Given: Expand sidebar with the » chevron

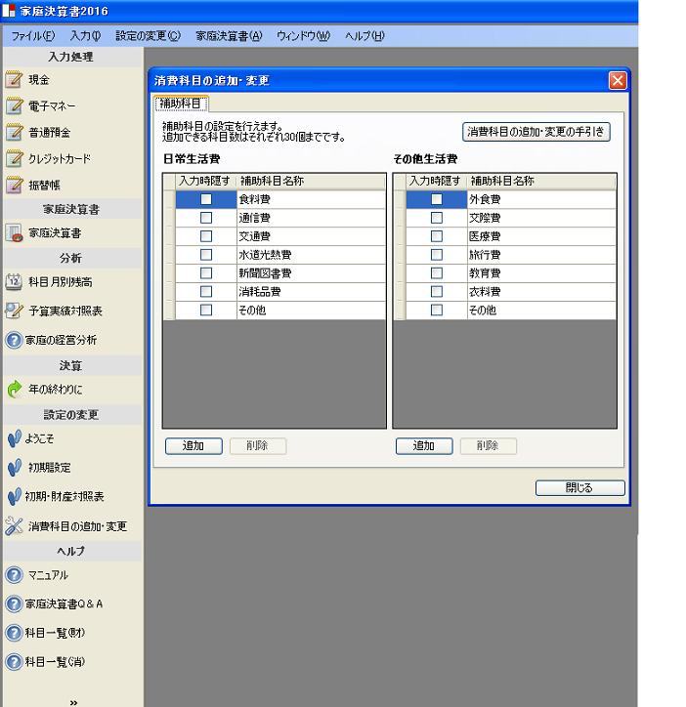Looking at the screenshot, I should pyautogui.click(x=73, y=701).
